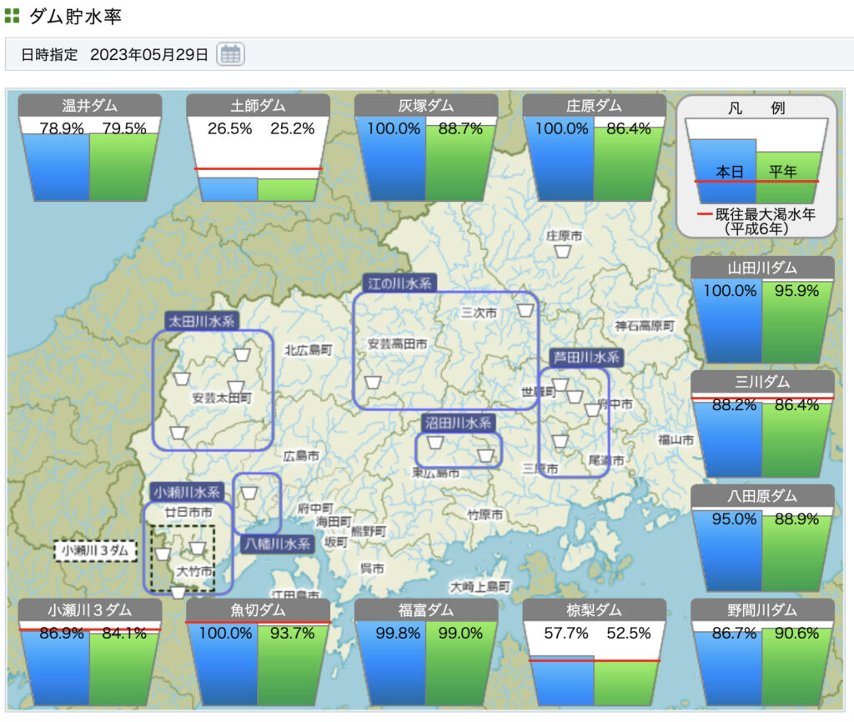
Task: Click the dam marker below 庄原市 label
Action: click(x=564, y=252)
